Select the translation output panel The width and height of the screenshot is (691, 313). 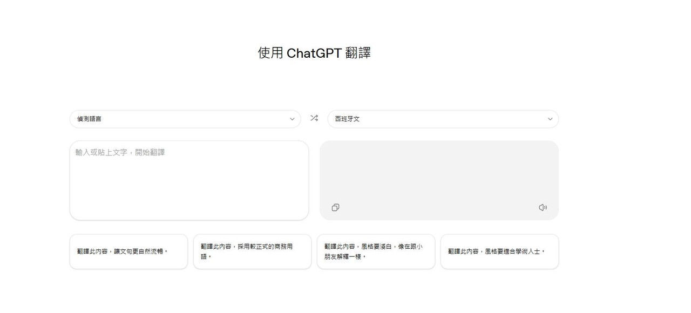[439, 180]
